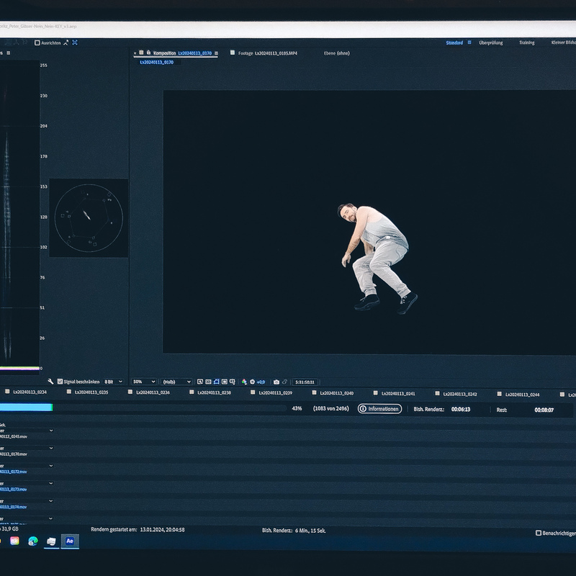Toggle the Ausrichten snapping checkbox

37,42
